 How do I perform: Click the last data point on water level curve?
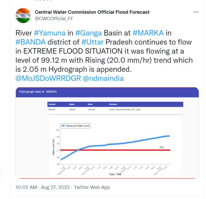click(x=169, y=136)
